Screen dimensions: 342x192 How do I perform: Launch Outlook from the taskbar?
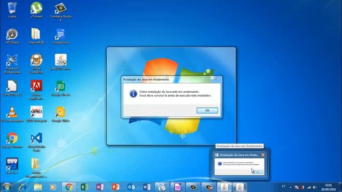point(131,187)
